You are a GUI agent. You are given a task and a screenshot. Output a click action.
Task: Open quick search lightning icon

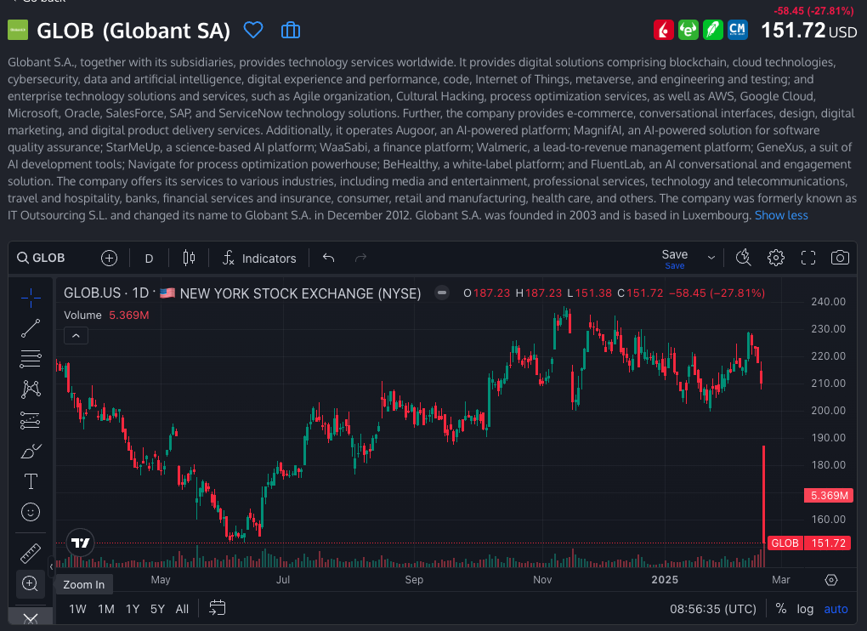coord(743,258)
